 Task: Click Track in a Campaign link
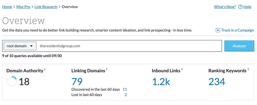(x=238, y=30)
